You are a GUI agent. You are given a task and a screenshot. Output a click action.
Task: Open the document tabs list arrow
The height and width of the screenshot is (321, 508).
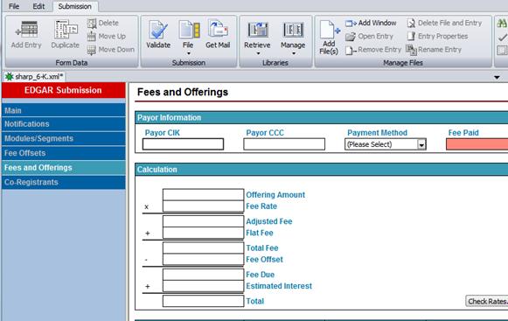pos(497,78)
